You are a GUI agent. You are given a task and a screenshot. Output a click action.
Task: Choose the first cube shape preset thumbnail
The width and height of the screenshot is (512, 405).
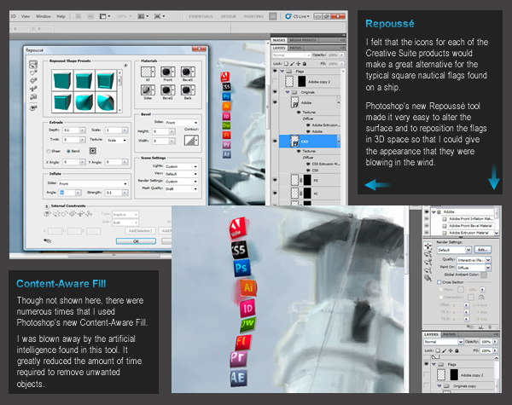tap(62, 80)
